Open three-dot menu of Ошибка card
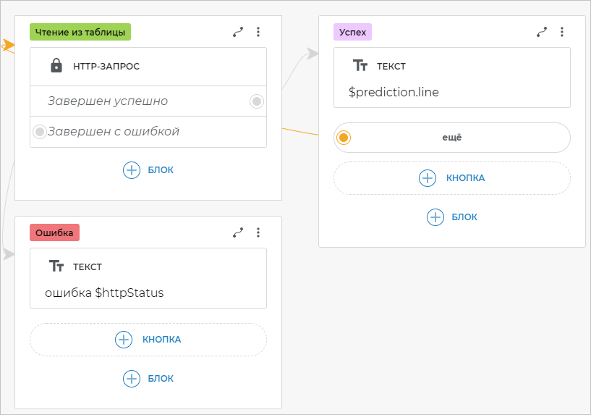This screenshot has height=415, width=591. (258, 232)
